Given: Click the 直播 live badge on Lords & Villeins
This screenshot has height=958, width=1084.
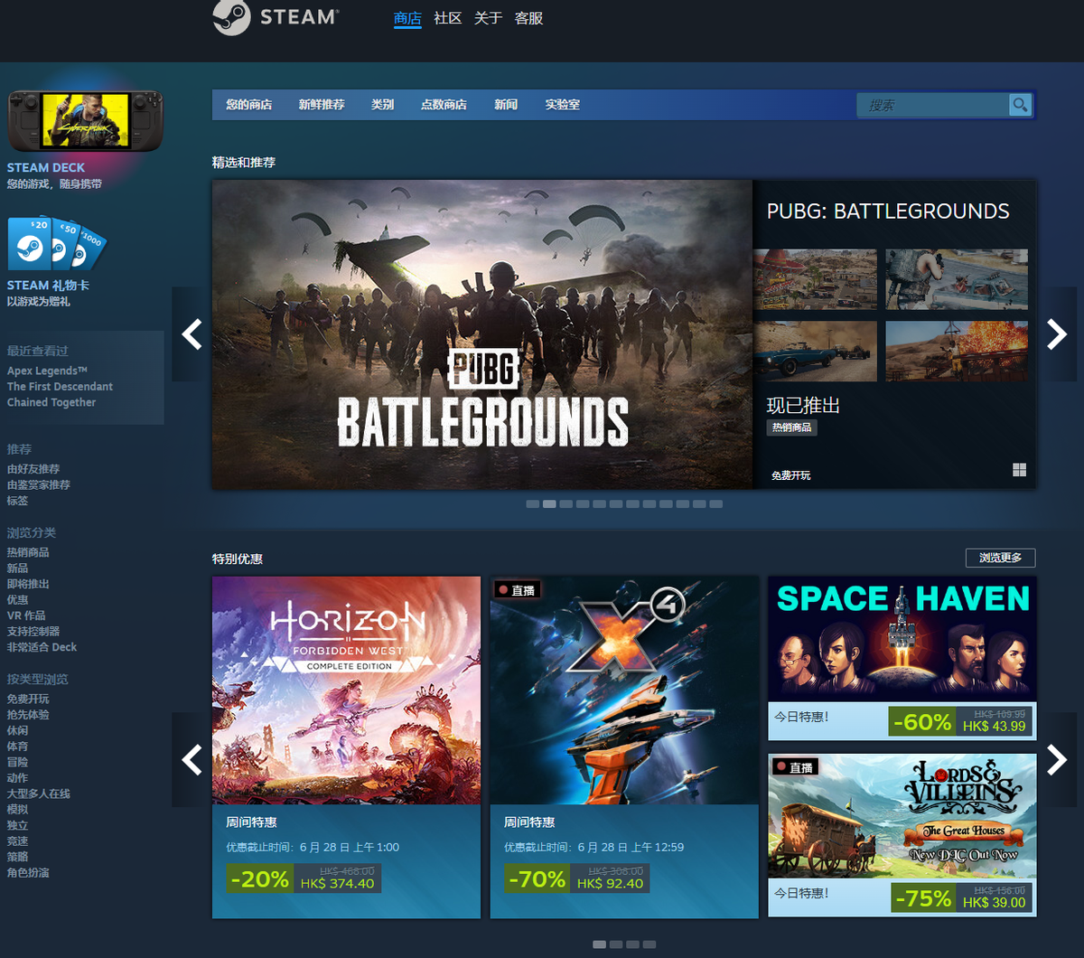Looking at the screenshot, I should [x=794, y=765].
